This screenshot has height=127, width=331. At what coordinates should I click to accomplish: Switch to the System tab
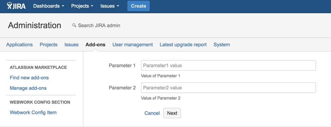click(222, 45)
